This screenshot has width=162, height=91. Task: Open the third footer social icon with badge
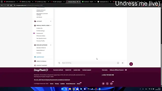(x=111, y=84)
